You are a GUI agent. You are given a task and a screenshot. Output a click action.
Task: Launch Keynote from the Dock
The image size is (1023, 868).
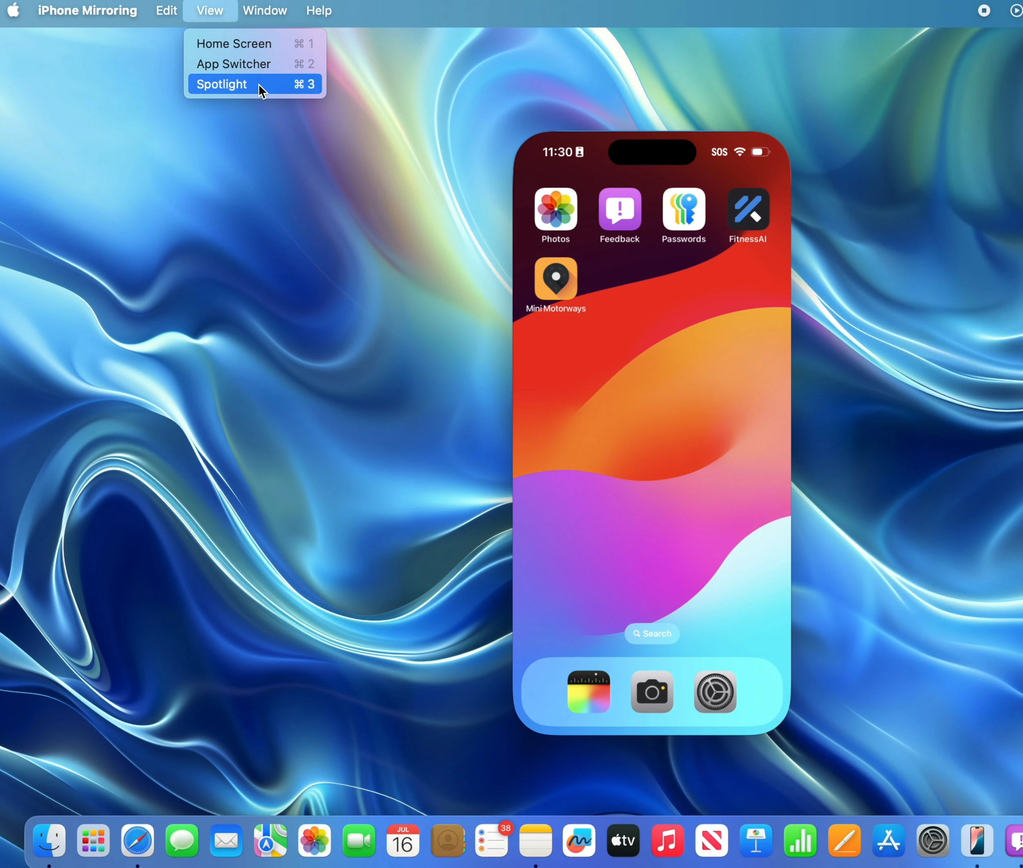[x=756, y=840]
